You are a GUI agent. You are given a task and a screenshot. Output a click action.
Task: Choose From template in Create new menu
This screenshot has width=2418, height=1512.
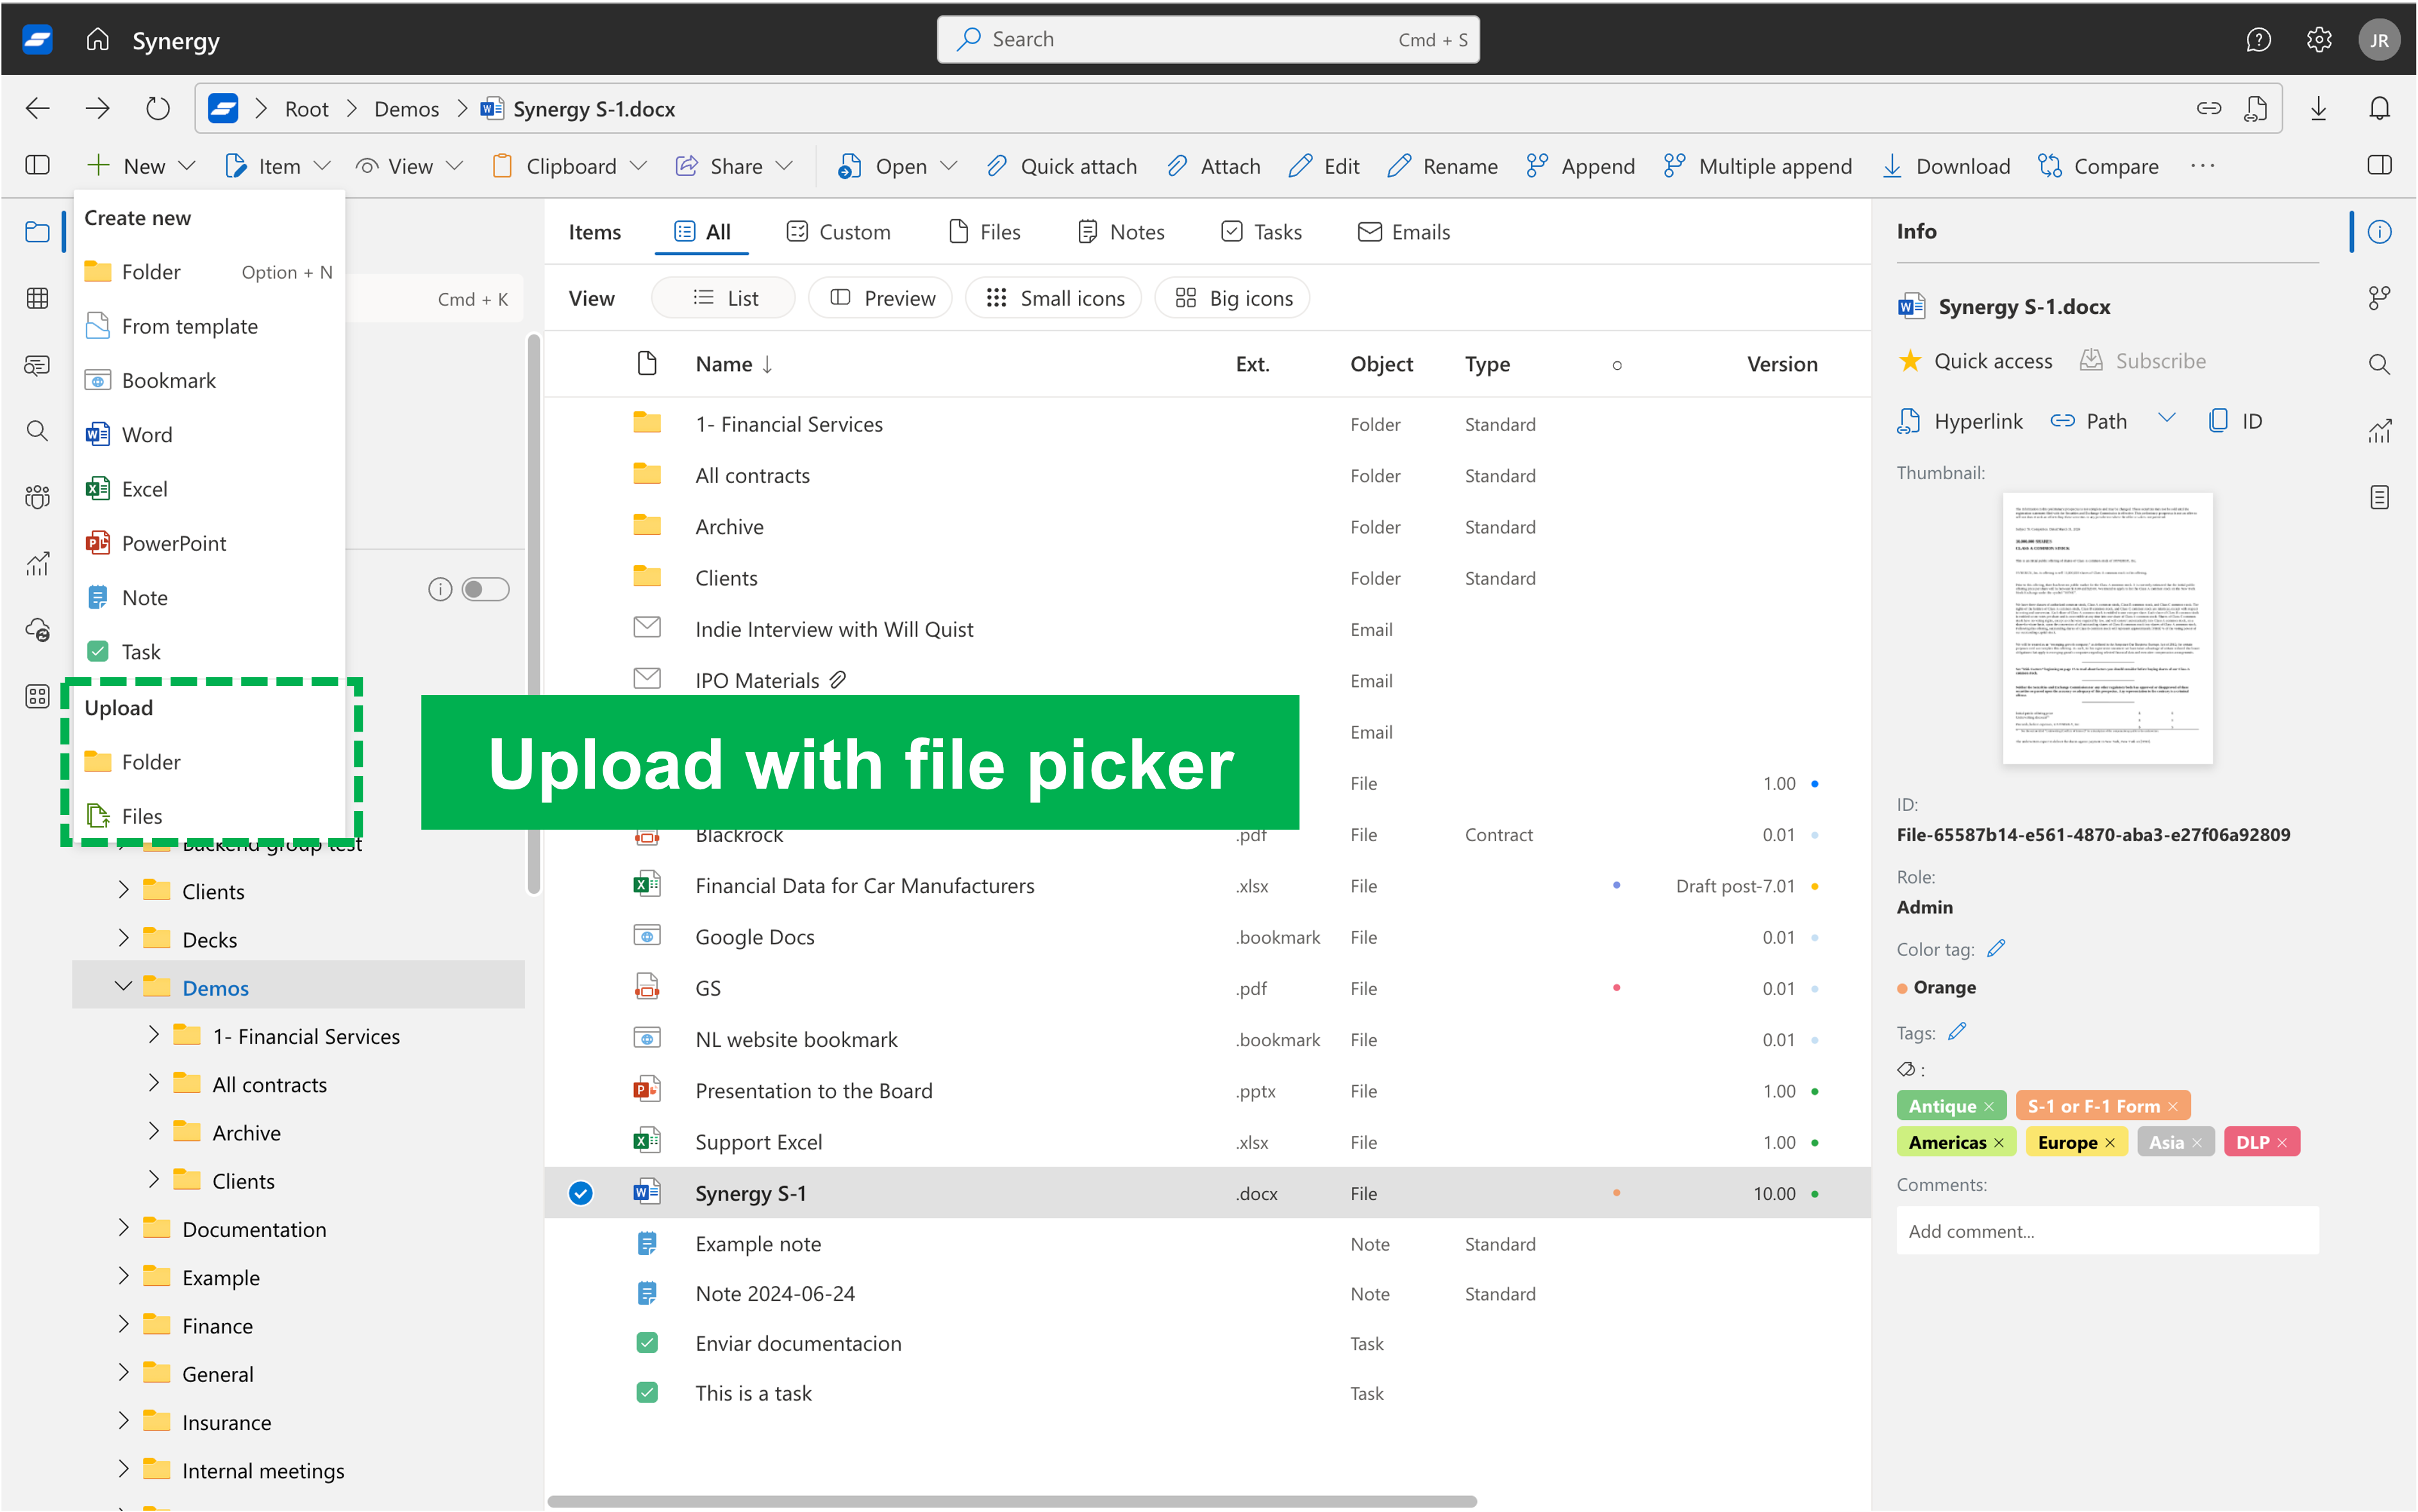pyautogui.click(x=209, y=326)
